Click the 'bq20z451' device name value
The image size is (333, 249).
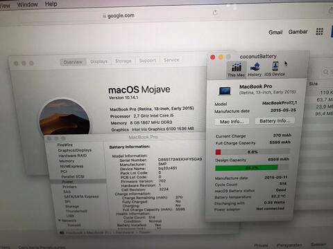(168, 168)
